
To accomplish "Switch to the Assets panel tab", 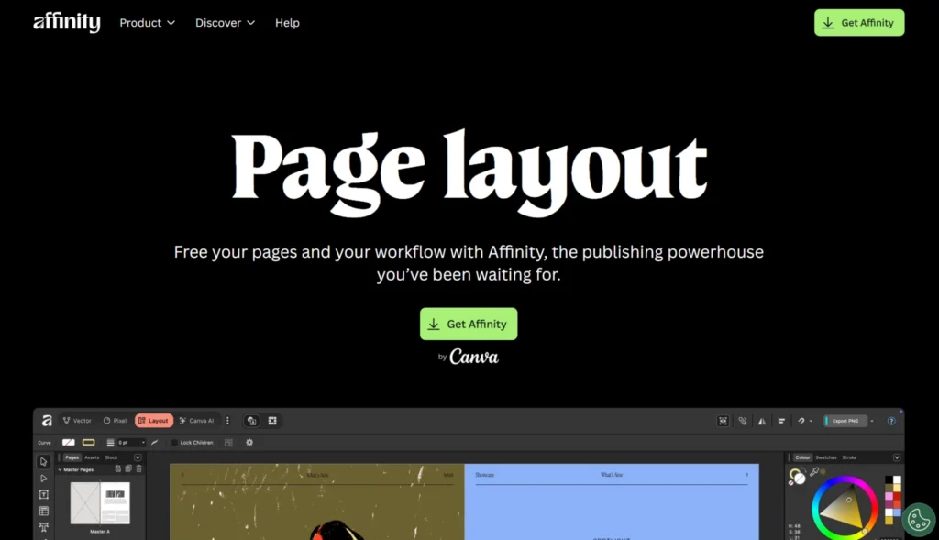I will (92, 457).
